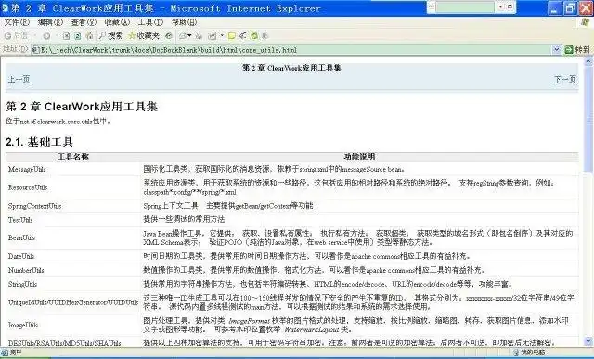Click the Print toolbar icon

coord(199,36)
